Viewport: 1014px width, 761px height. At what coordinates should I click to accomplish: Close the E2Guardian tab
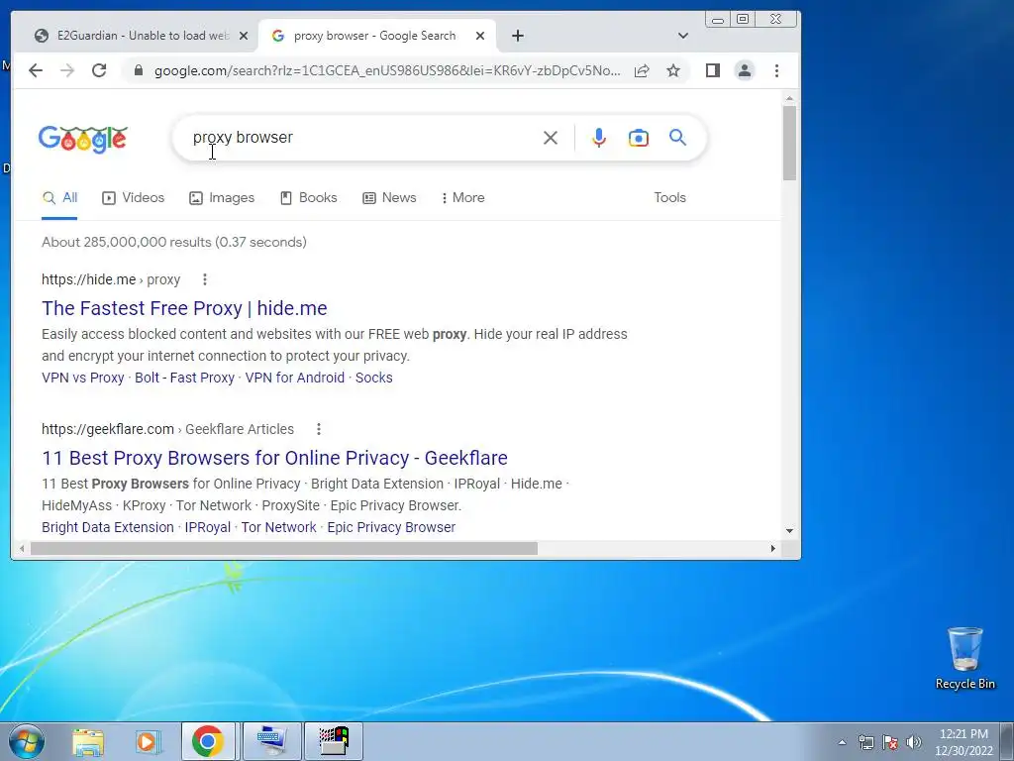[x=244, y=36]
